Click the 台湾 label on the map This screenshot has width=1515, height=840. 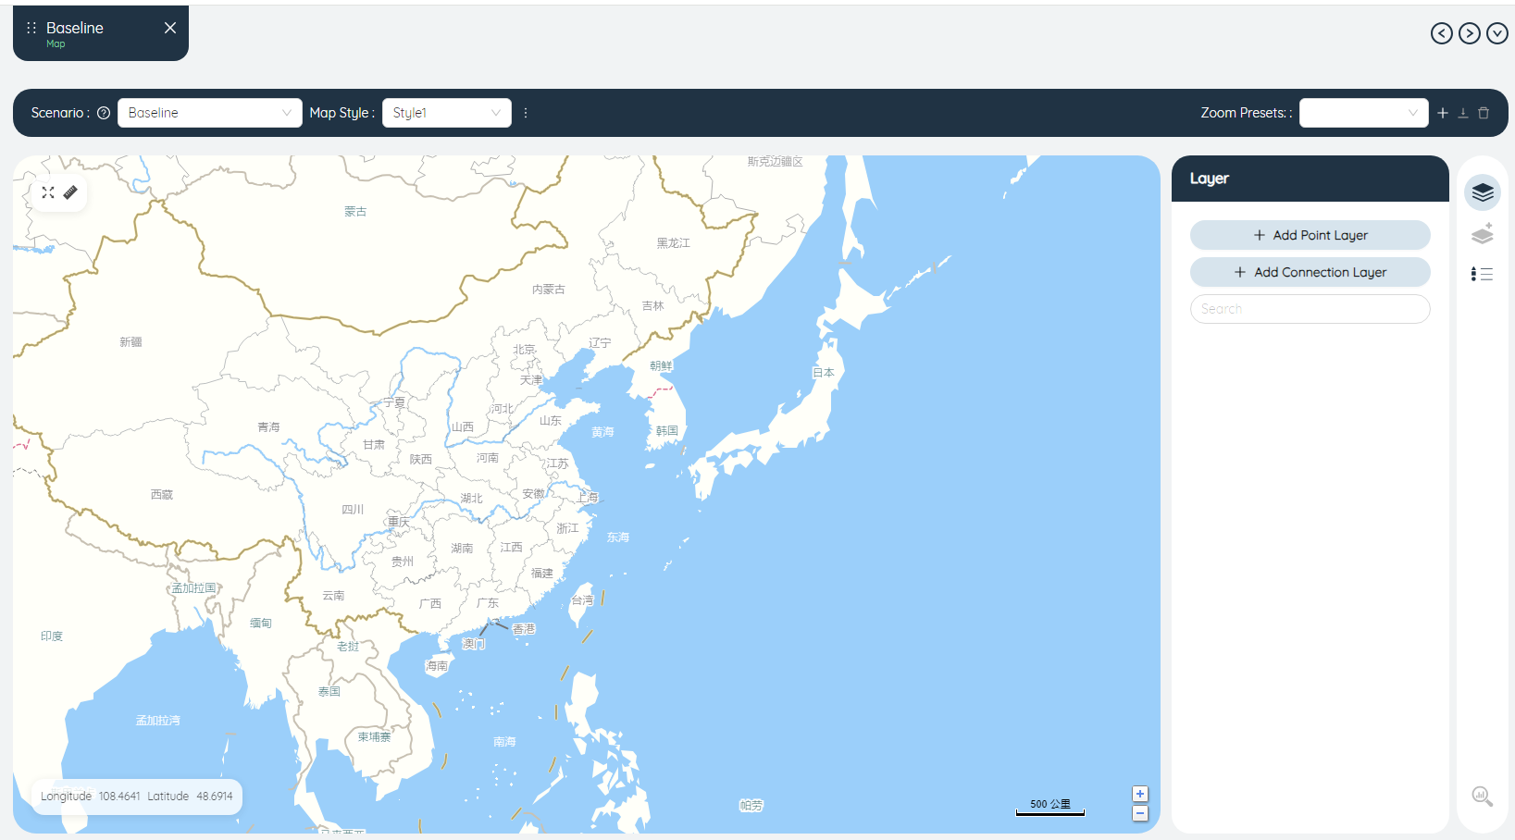click(x=582, y=601)
